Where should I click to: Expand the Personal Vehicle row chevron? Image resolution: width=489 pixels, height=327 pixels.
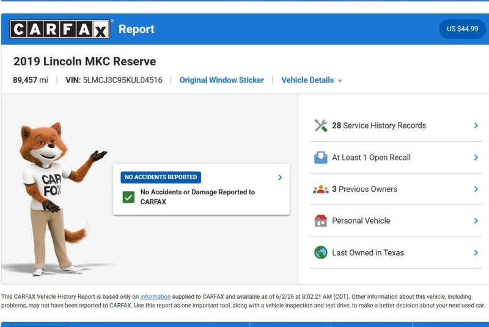(x=476, y=221)
